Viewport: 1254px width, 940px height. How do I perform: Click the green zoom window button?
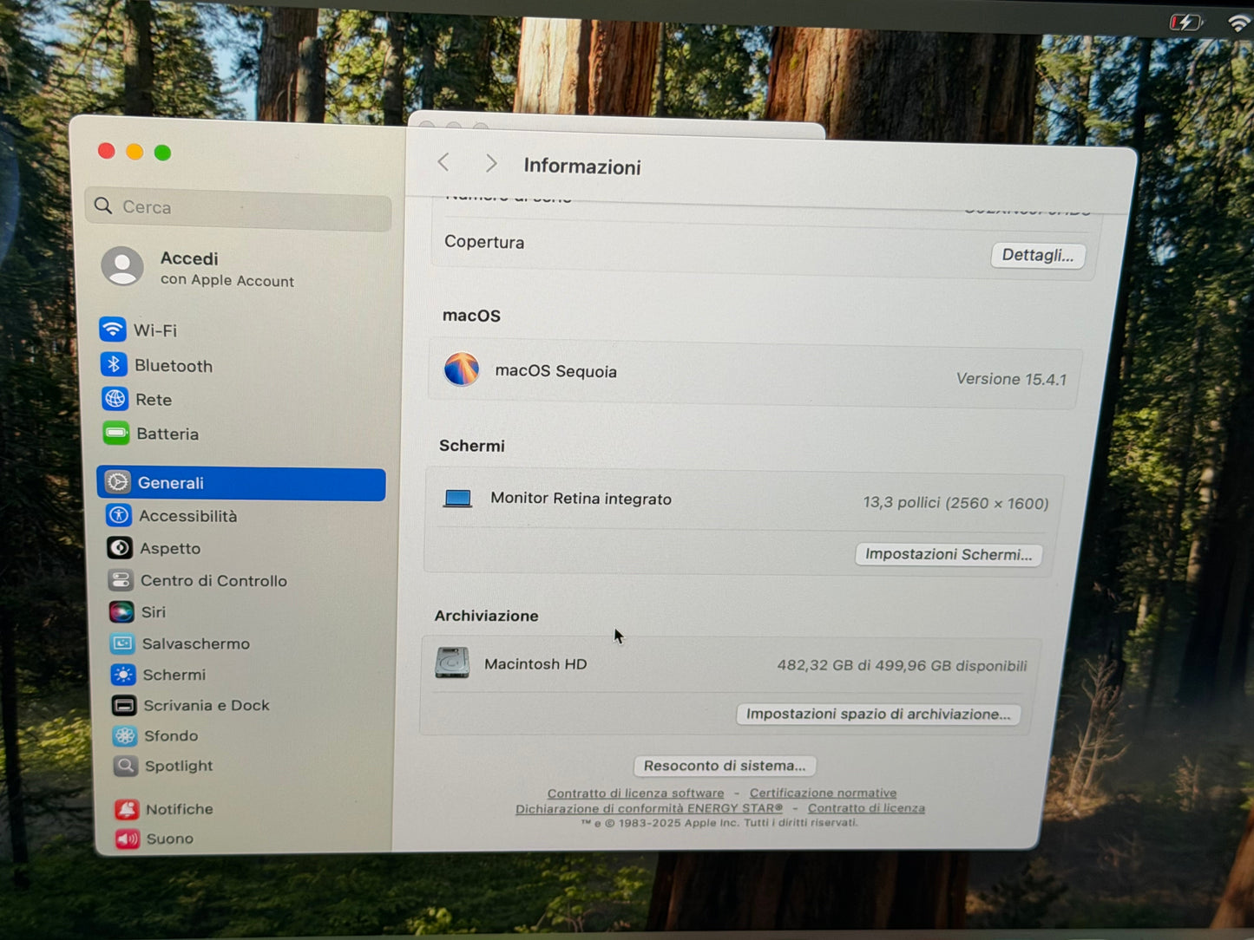click(x=162, y=153)
